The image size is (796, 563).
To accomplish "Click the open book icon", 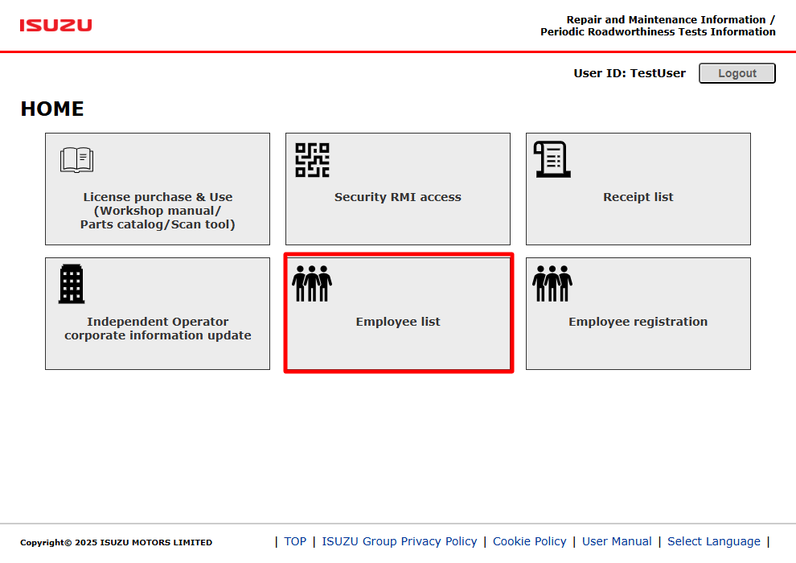I will (76, 160).
